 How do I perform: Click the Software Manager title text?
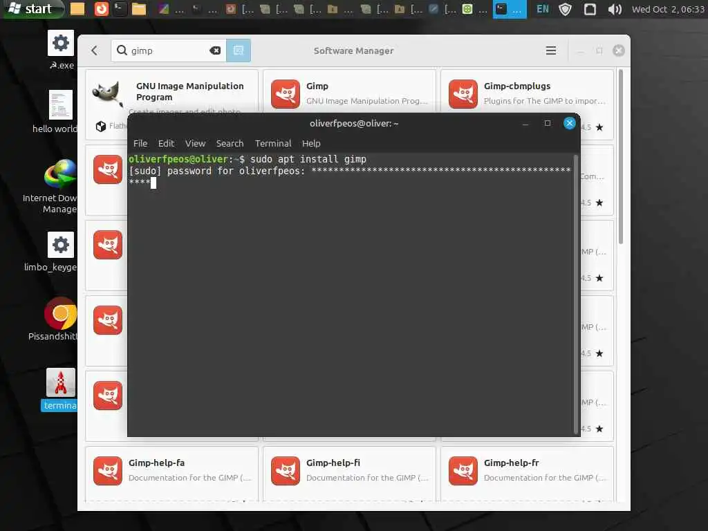(x=353, y=50)
